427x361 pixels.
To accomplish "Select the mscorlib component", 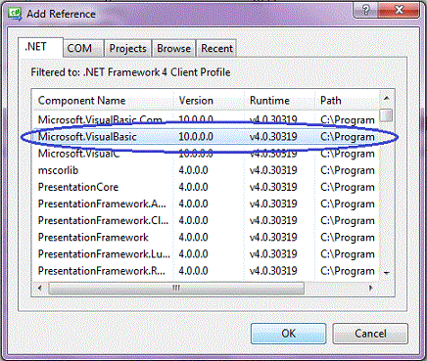I will click(206, 170).
